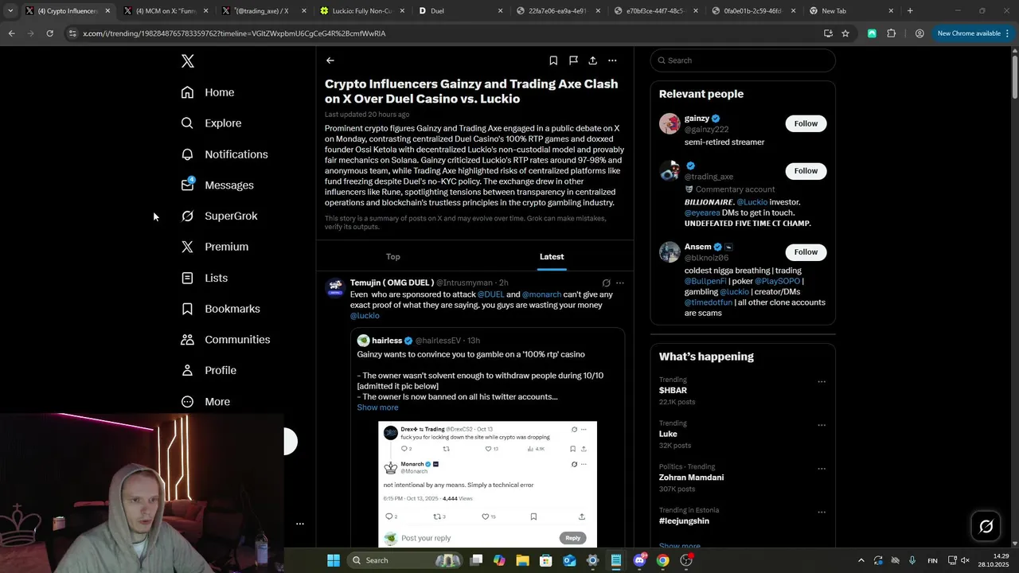Viewport: 1019px width, 573px height.
Task: Open File Explorer from the taskbar
Action: point(522,560)
